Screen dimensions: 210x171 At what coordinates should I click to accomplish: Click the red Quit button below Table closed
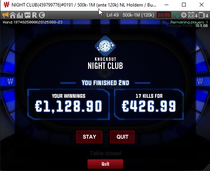click(x=105, y=164)
